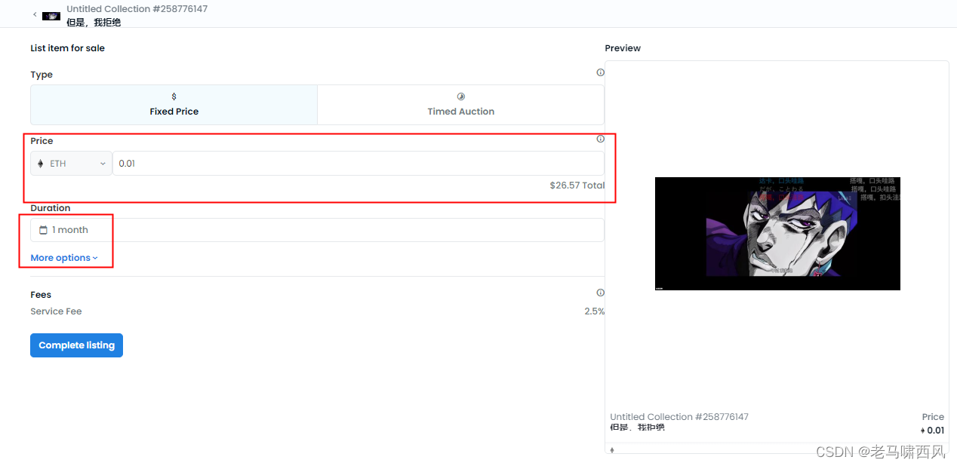957x466 pixels.
Task: Click the dollar icon above Fixed Price
Action: pos(174,97)
